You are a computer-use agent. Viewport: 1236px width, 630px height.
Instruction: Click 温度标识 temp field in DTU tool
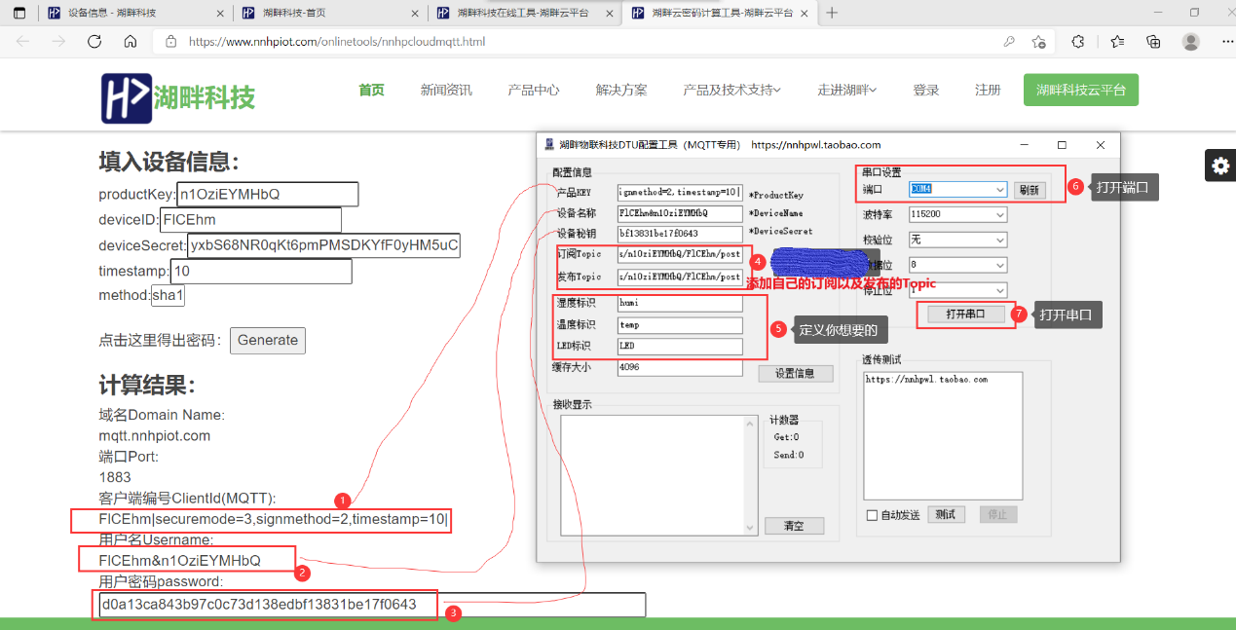tap(680, 324)
